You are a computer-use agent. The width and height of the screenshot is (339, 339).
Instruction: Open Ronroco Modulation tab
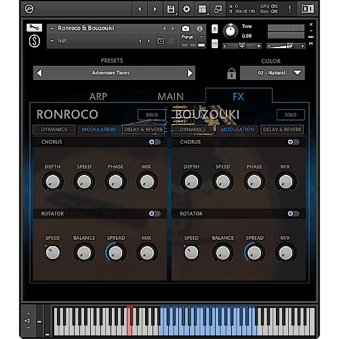[x=99, y=129]
